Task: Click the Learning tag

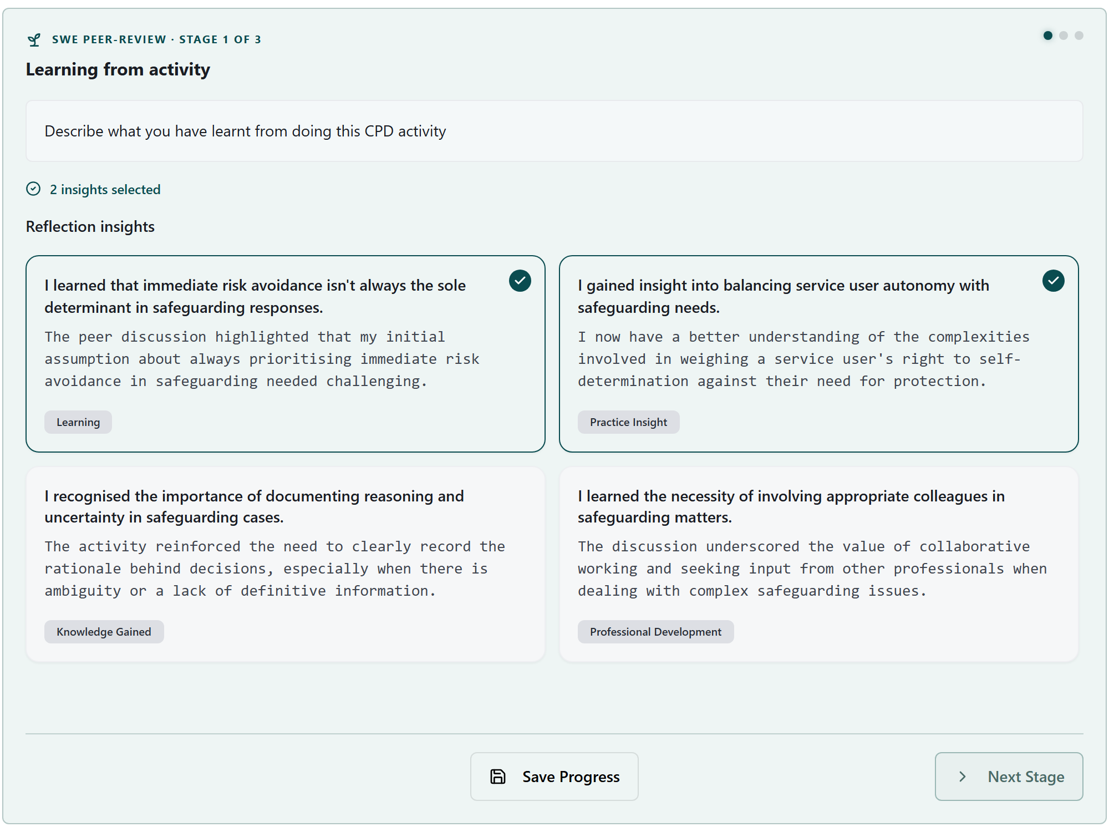Action: 78,422
